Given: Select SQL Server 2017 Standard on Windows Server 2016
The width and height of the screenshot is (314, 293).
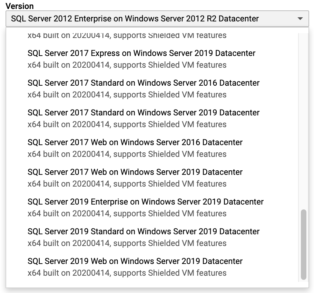Looking at the screenshot, I should tap(143, 83).
